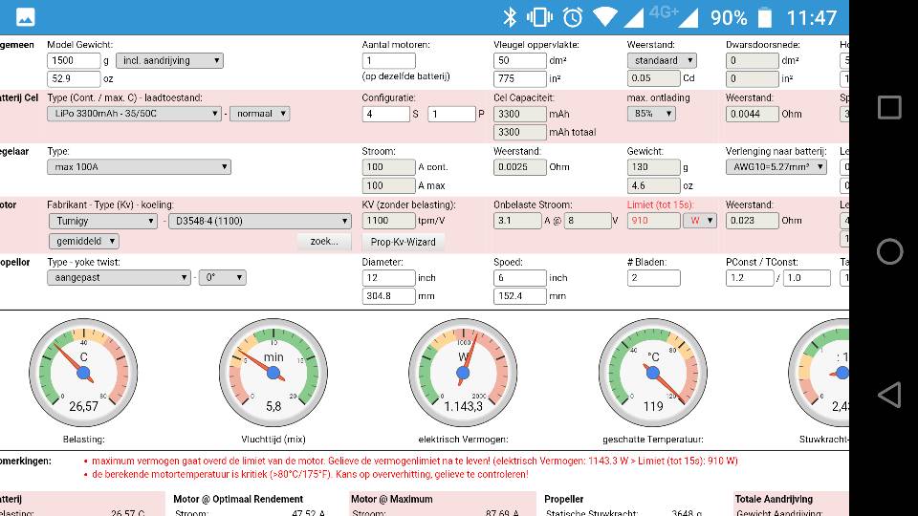Tap the image notification icon in status bar
The image size is (918, 516).
(25, 17)
